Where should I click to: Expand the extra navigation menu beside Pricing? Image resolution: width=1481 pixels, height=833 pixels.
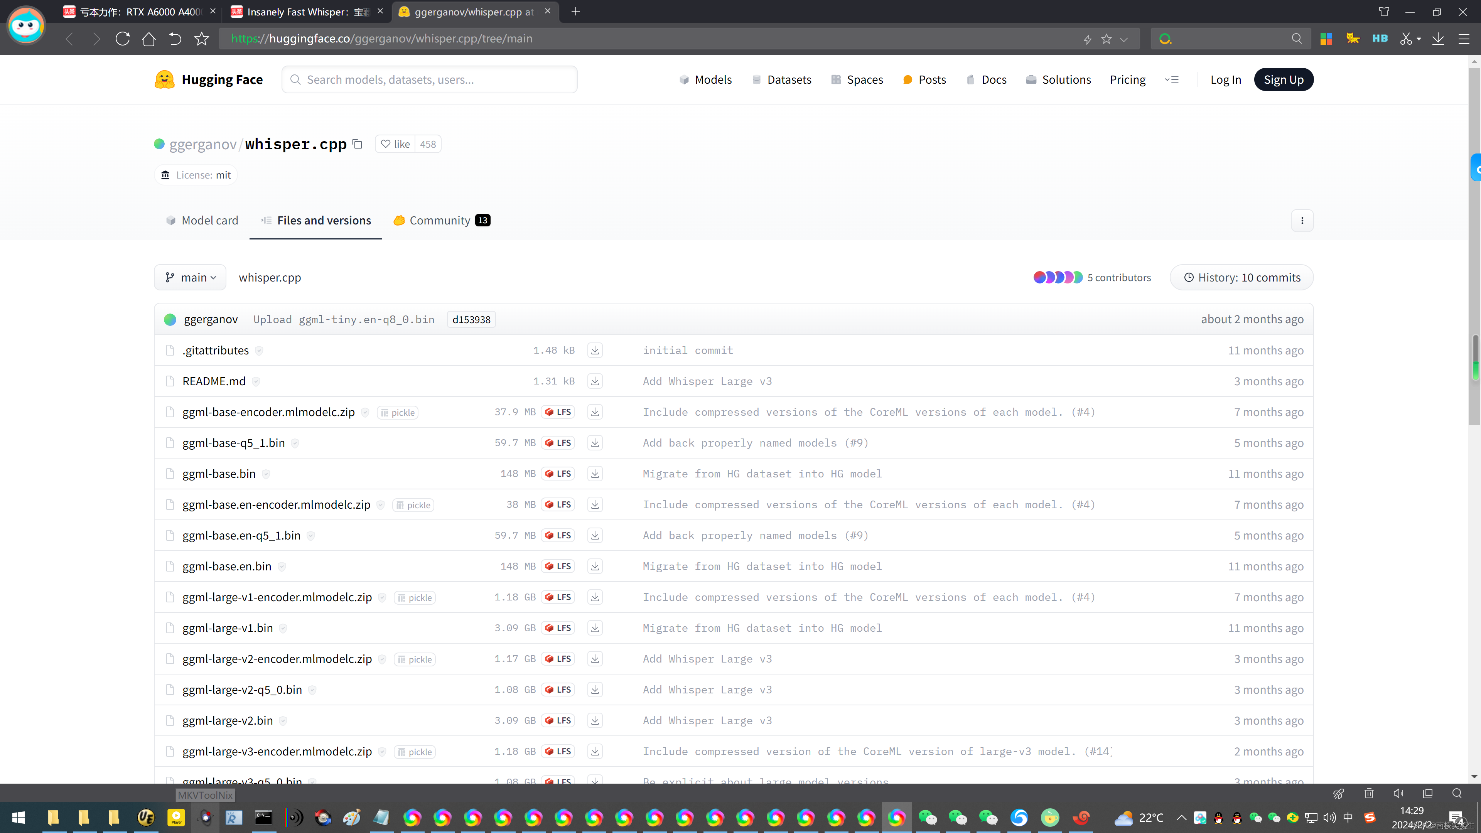click(x=1172, y=79)
